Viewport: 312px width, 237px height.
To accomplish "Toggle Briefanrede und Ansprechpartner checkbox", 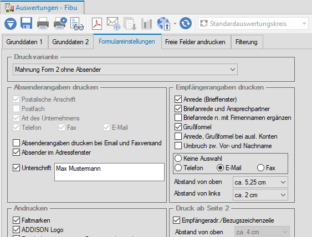I will (x=178, y=108).
